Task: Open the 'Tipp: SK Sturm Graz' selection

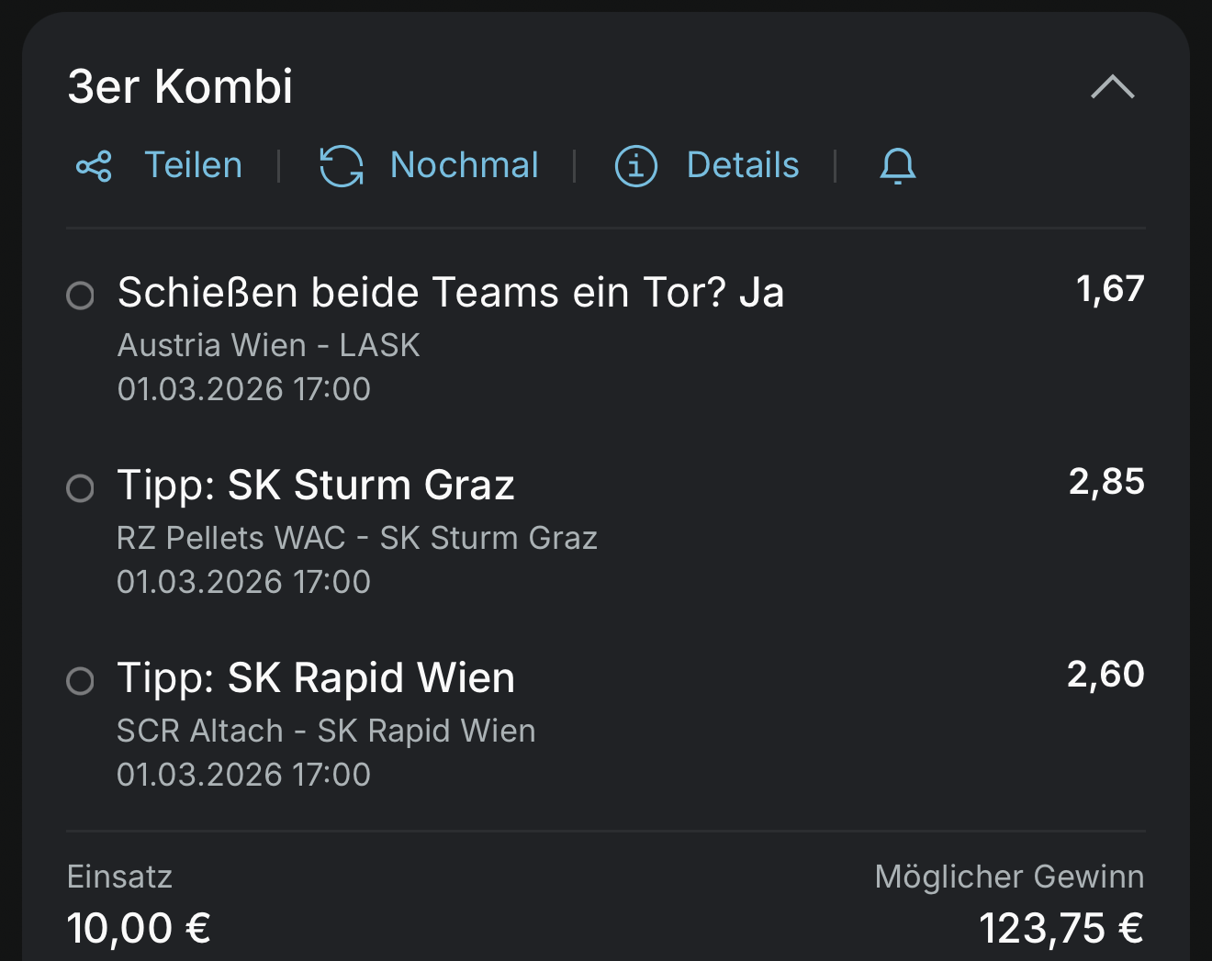Action: click(x=315, y=486)
